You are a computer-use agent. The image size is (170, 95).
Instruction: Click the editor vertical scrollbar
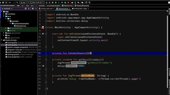pos(167,52)
